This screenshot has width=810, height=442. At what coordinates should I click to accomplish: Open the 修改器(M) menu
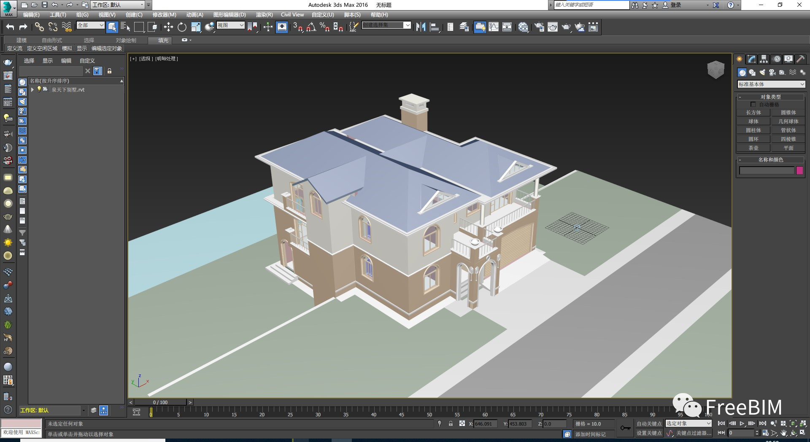pos(164,15)
